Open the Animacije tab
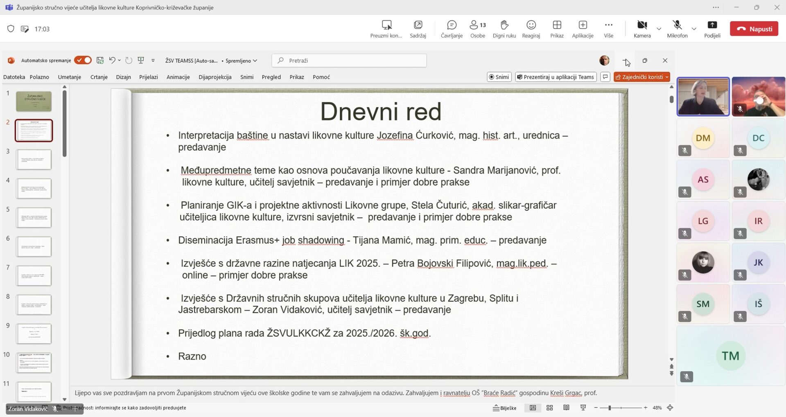The width and height of the screenshot is (786, 417). point(178,77)
